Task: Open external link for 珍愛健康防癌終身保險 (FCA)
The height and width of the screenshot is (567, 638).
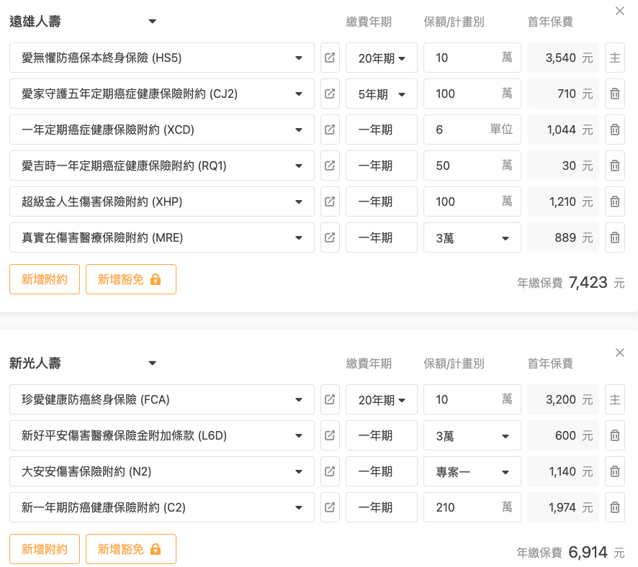Action: (x=330, y=399)
